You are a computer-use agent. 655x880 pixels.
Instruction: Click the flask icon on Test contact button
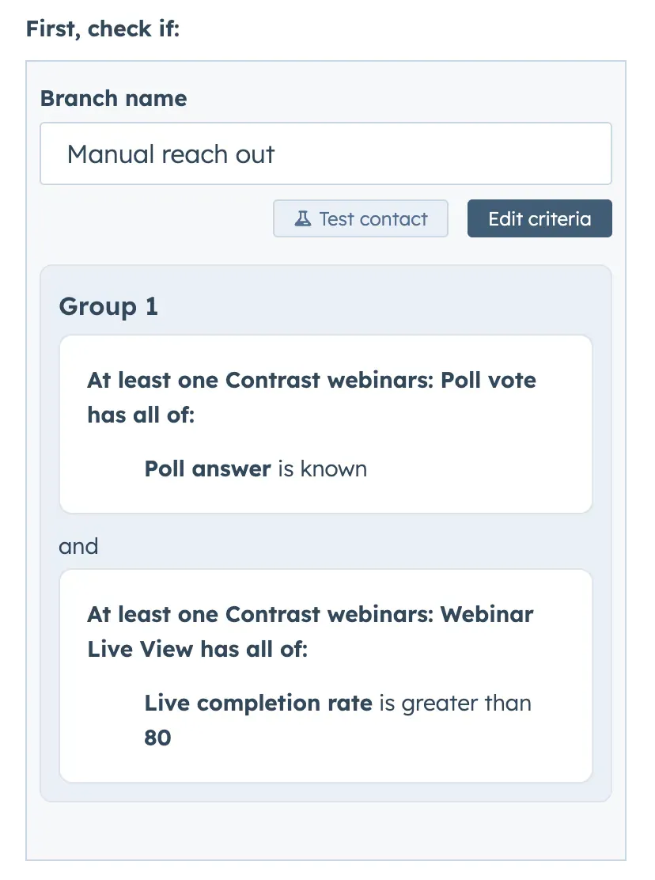tap(303, 218)
